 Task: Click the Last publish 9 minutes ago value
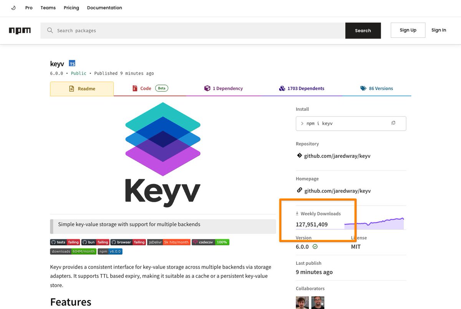click(x=314, y=272)
